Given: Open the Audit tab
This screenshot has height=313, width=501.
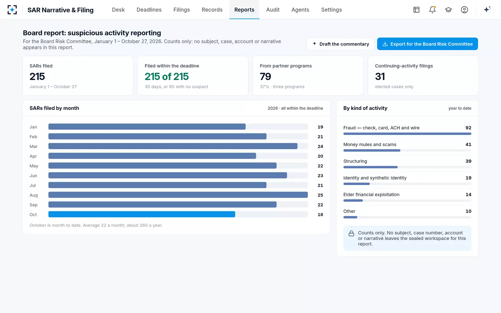Looking at the screenshot, I should point(273,10).
